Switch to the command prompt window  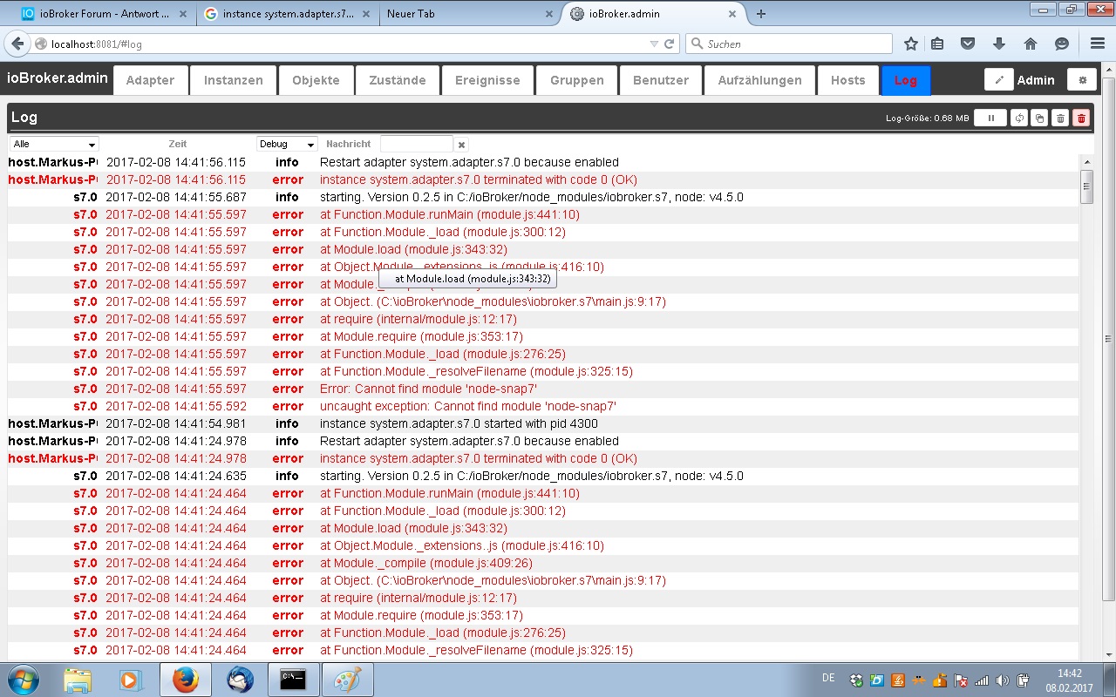[293, 680]
